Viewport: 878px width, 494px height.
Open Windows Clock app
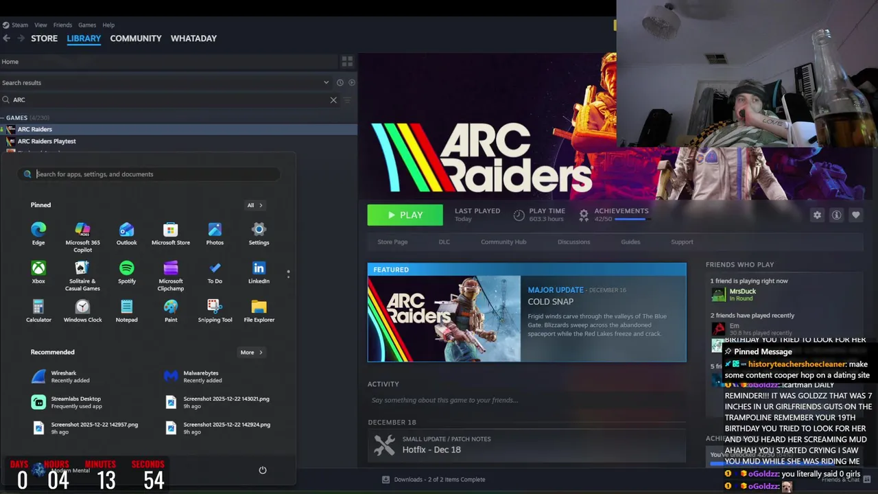[82, 310]
